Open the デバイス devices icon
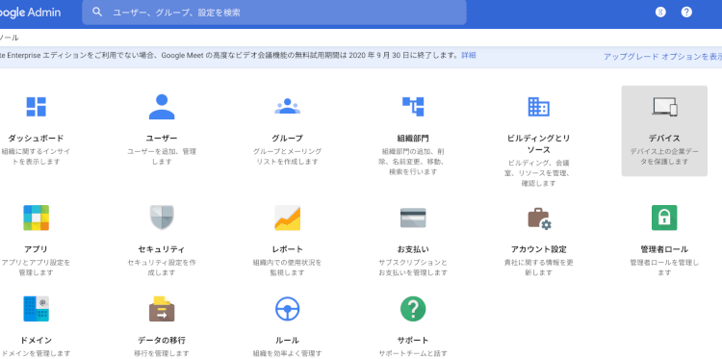 pyautogui.click(x=664, y=107)
